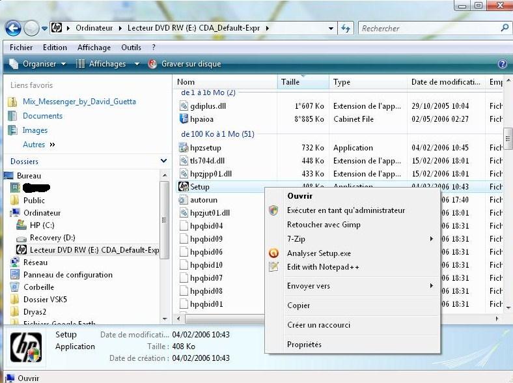This screenshot has width=513, height=383.
Task: Click the Affichages toolbar button
Action: pos(101,64)
